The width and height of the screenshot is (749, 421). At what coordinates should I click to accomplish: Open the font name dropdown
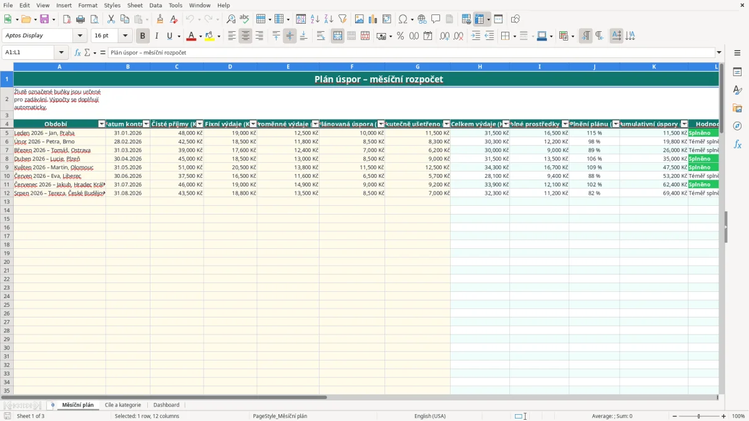coord(80,36)
